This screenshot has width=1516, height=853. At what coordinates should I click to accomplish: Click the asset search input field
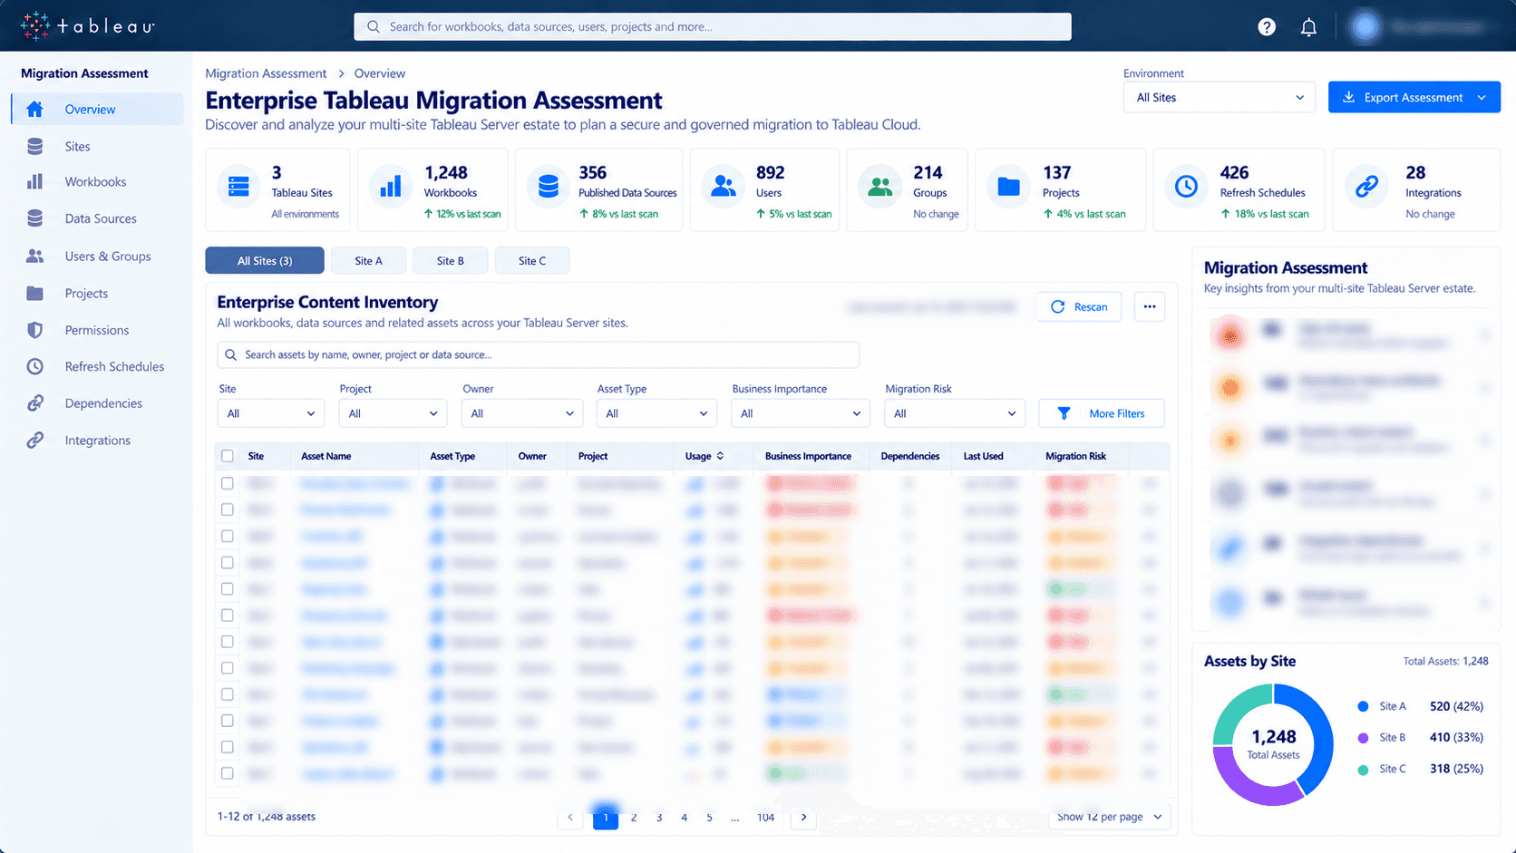click(x=539, y=354)
